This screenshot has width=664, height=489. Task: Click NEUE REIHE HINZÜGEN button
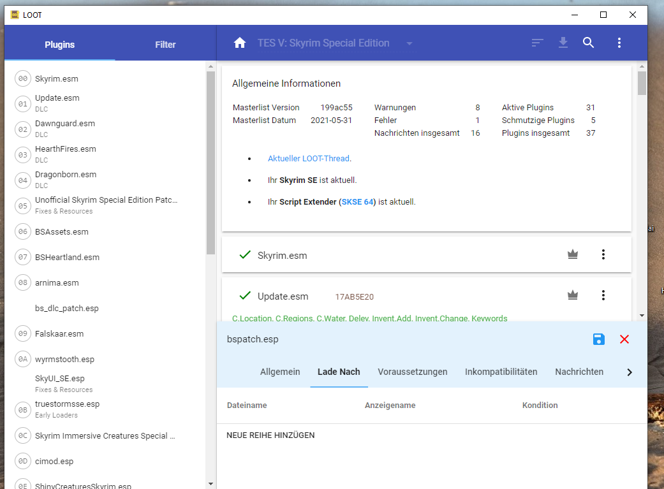[x=270, y=435]
